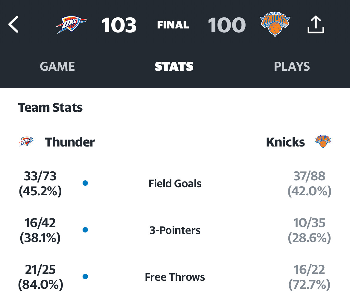Tap the FINAL status label
The height and width of the screenshot is (302, 350).
[x=173, y=25]
